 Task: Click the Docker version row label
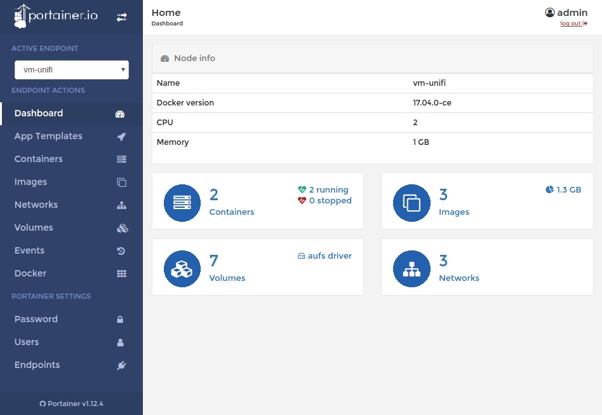click(185, 103)
